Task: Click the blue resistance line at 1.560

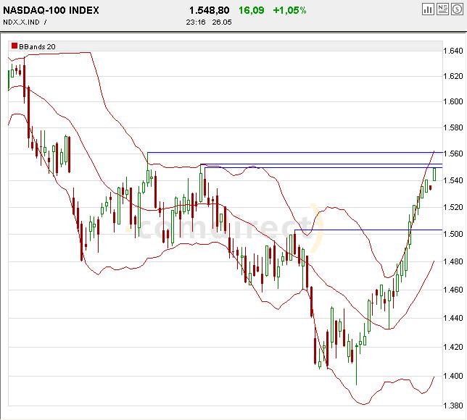Action: coord(295,152)
